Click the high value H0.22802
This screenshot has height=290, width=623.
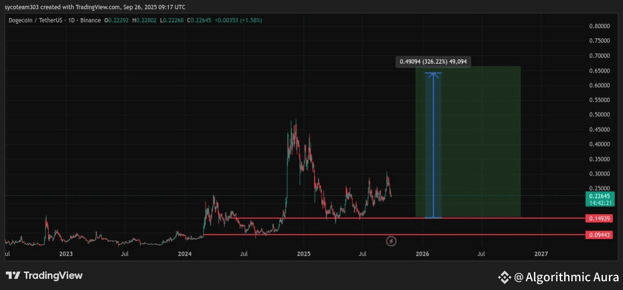(x=145, y=20)
